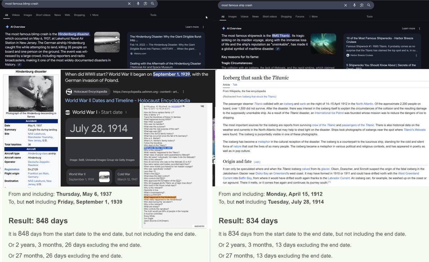Expand the More menu in the ship crash search tabs

[x=313, y=16]
